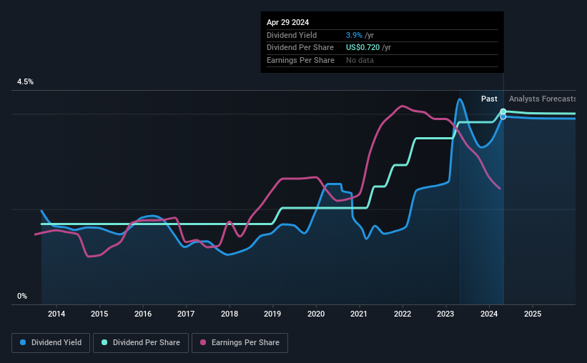Click the 2020 x-axis label

316,314
